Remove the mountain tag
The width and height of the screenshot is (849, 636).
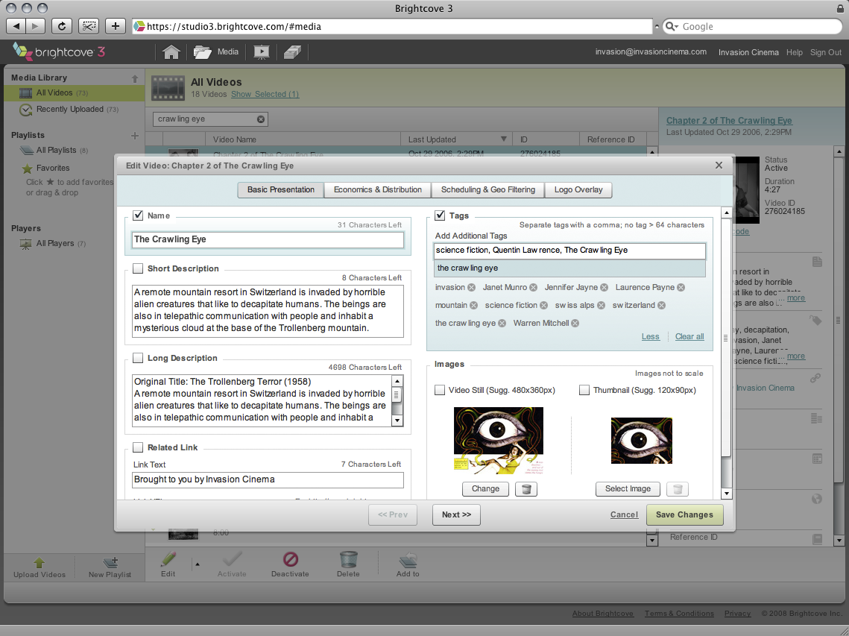click(474, 306)
